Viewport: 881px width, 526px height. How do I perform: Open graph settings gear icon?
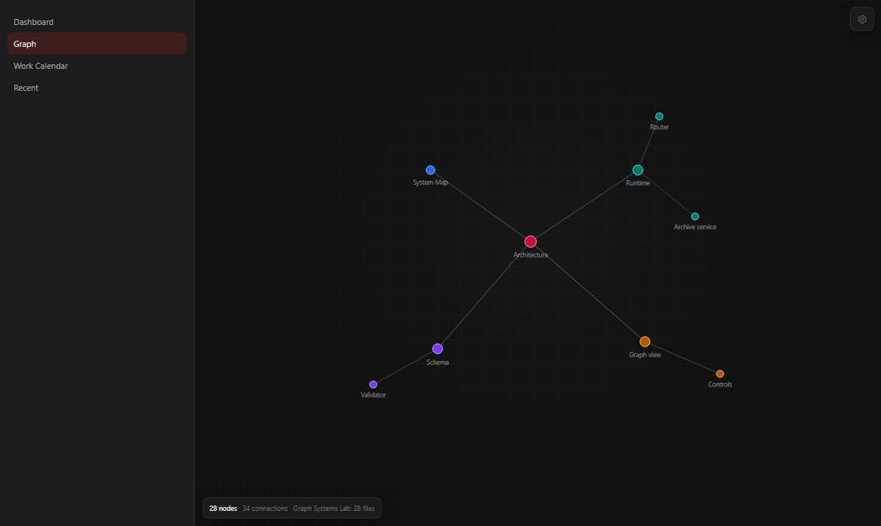pyautogui.click(x=862, y=19)
